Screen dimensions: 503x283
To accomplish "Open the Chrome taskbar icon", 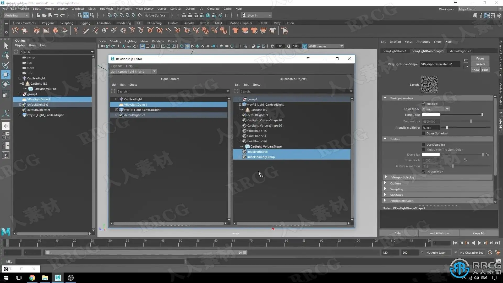I will coord(32,278).
